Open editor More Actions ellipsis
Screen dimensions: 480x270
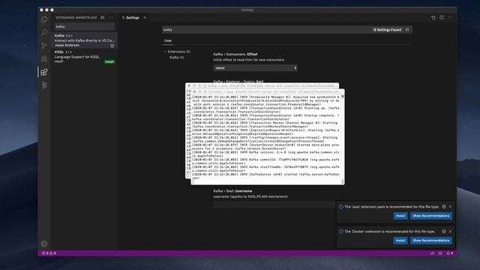450,18
